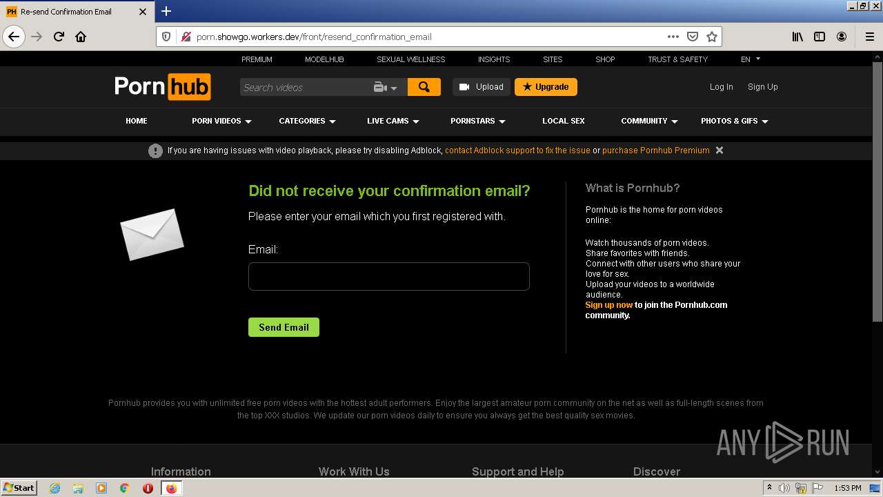The height and width of the screenshot is (497, 883).
Task: Click the orange Upgrade button
Action: point(546,87)
